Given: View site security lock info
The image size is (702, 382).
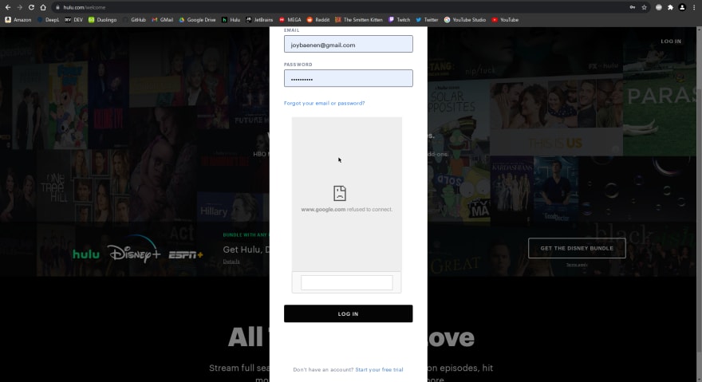Looking at the screenshot, I should (57, 7).
